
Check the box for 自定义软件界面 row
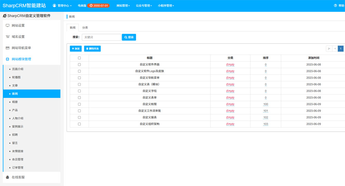(79, 64)
